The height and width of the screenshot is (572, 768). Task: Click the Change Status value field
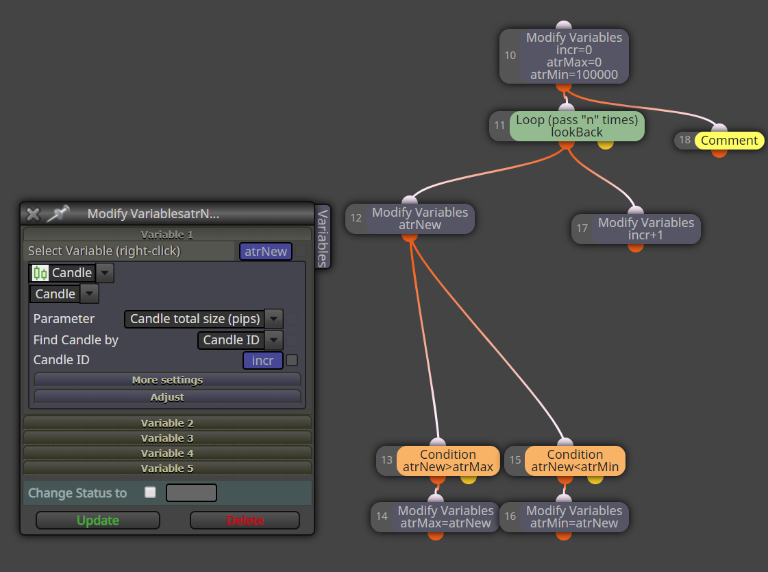click(x=192, y=492)
